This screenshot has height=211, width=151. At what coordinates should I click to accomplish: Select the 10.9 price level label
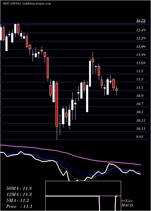coord(140,96)
